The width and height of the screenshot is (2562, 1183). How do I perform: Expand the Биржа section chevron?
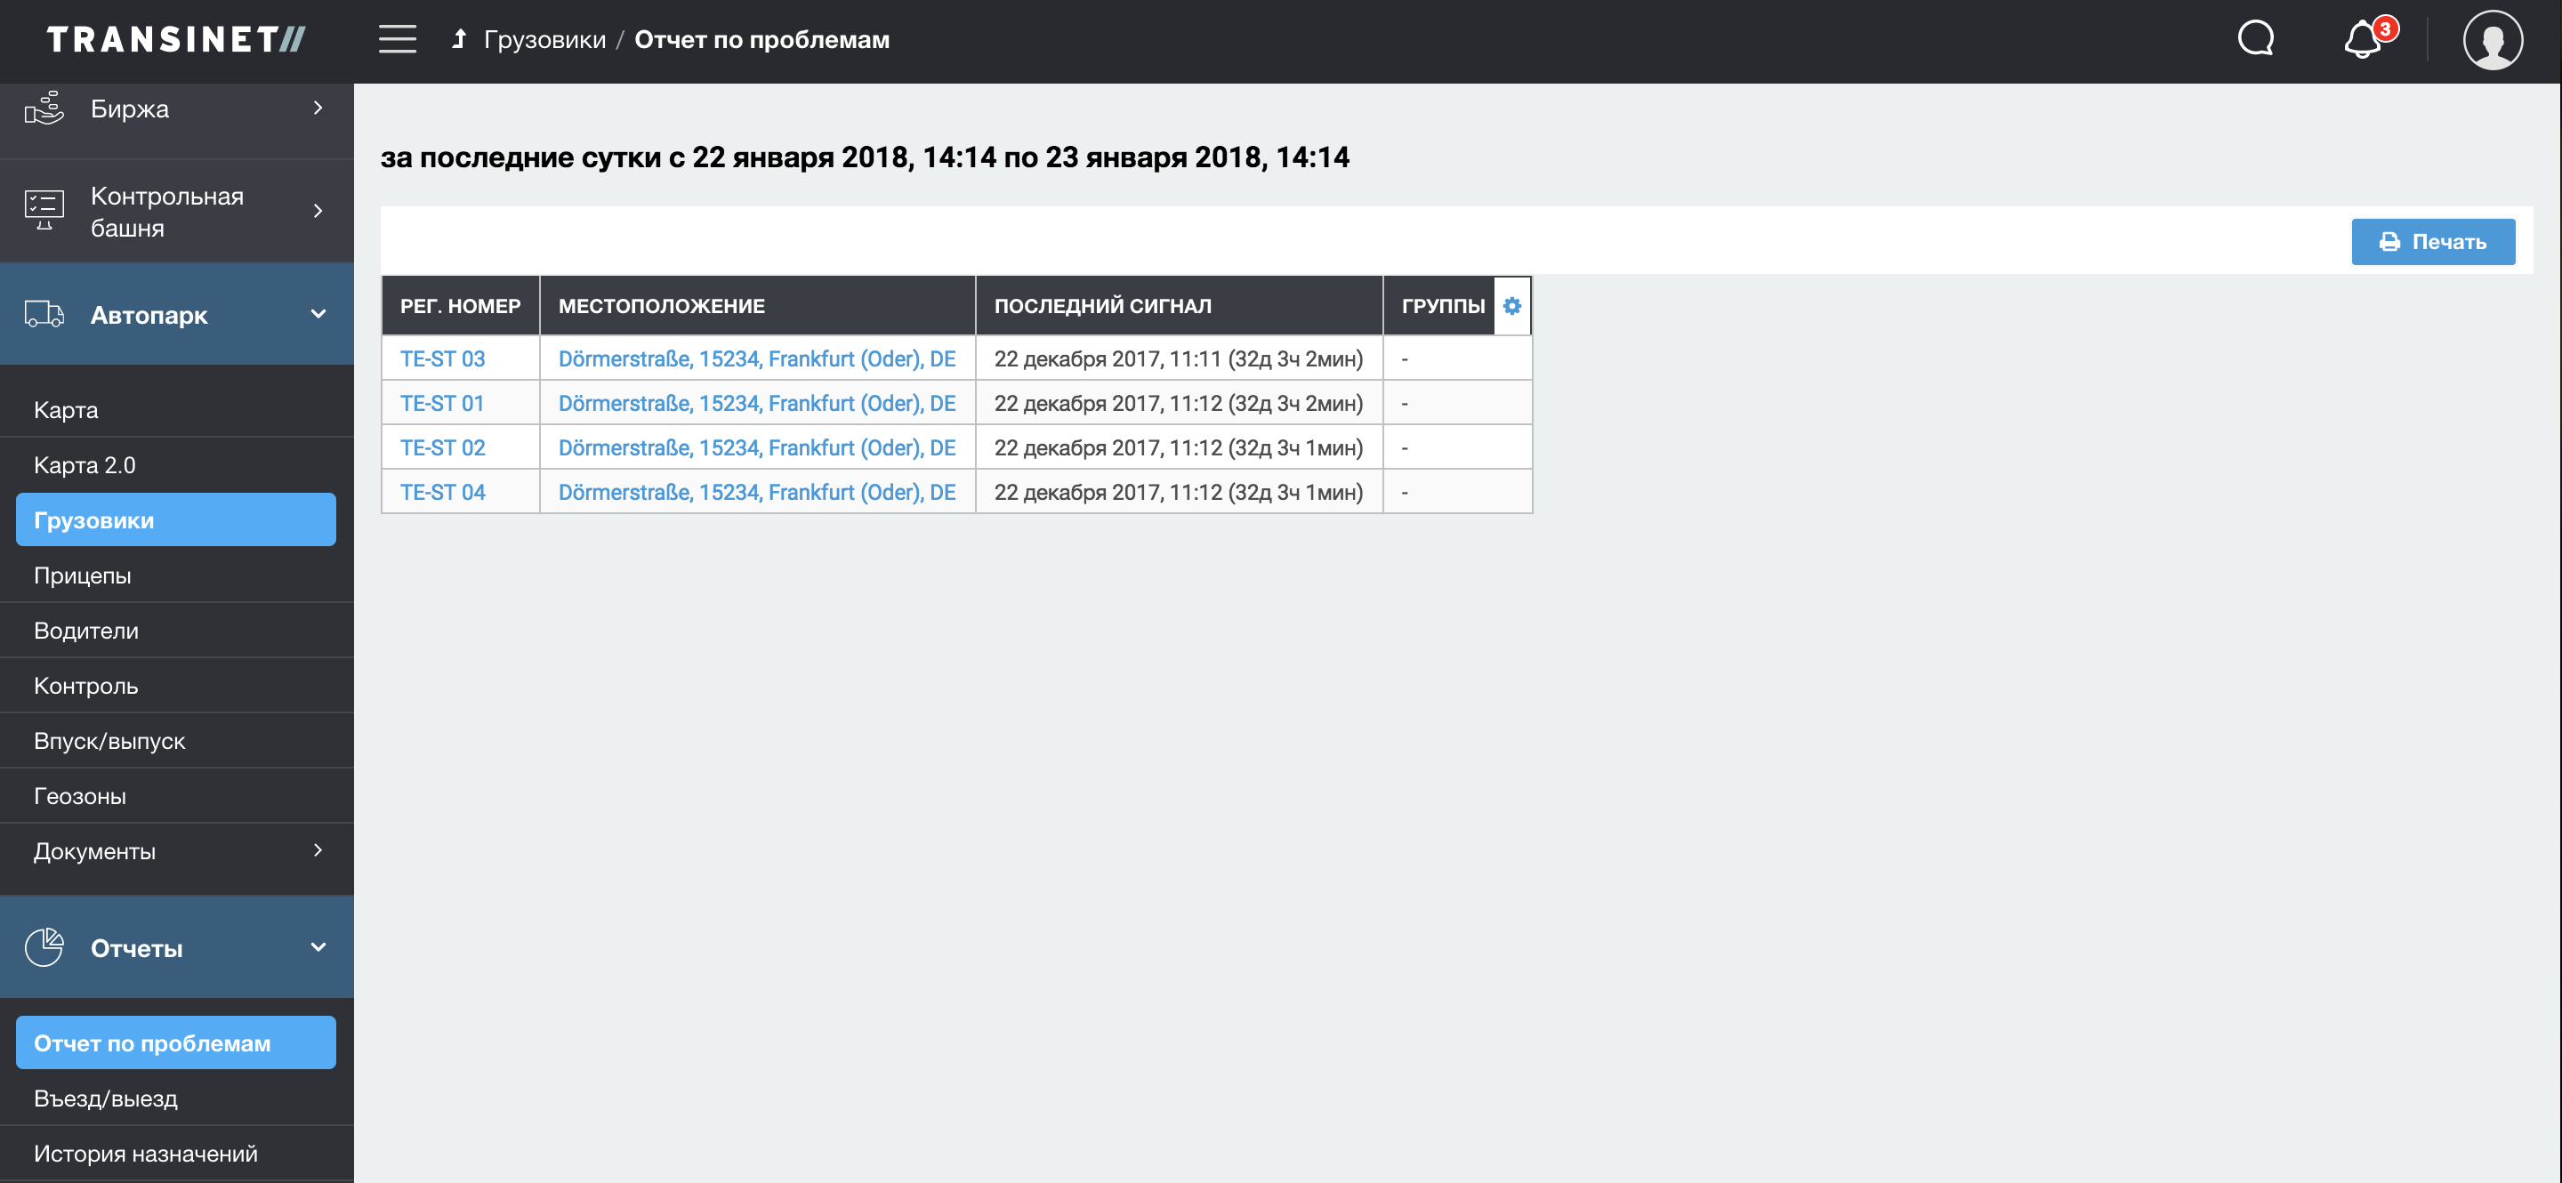click(x=318, y=108)
